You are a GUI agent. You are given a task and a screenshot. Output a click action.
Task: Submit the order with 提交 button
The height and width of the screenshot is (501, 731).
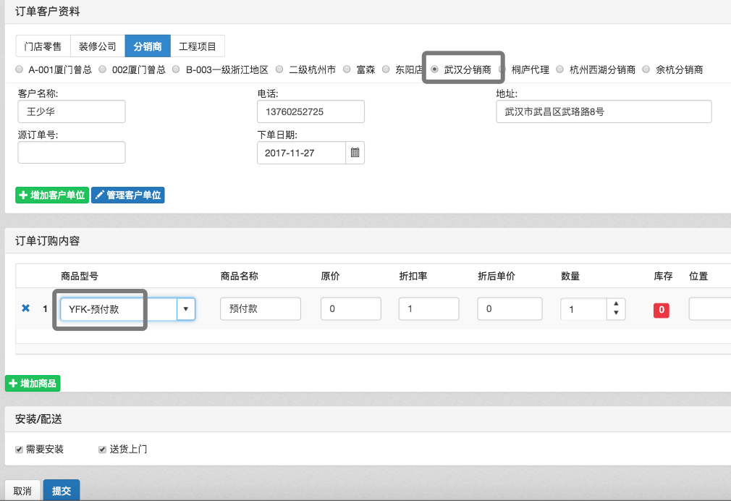(x=62, y=491)
